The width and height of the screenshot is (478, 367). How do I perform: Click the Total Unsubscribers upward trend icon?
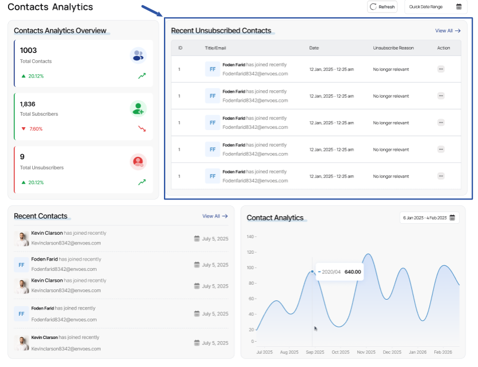(x=142, y=182)
